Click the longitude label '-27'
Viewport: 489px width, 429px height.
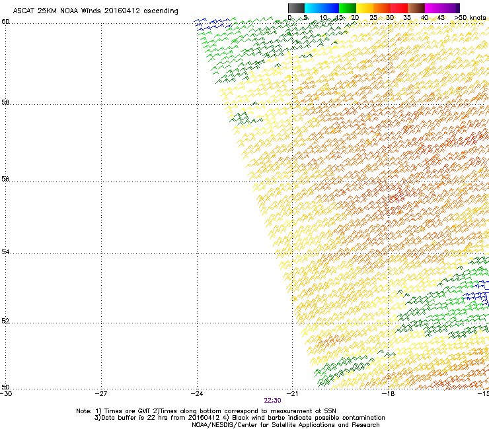pos(101,394)
